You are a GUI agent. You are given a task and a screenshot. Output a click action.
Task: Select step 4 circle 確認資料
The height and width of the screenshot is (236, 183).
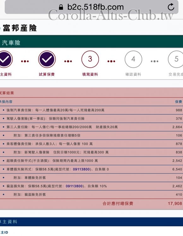(x=133, y=59)
